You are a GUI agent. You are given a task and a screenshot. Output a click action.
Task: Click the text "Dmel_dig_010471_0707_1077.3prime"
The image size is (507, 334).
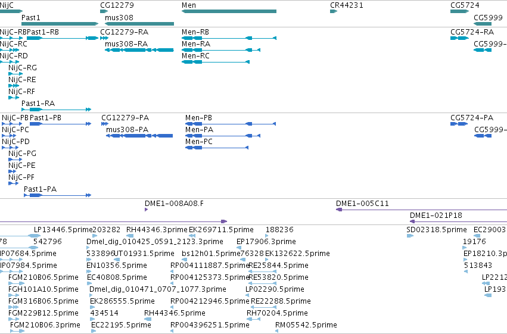(x=158, y=289)
